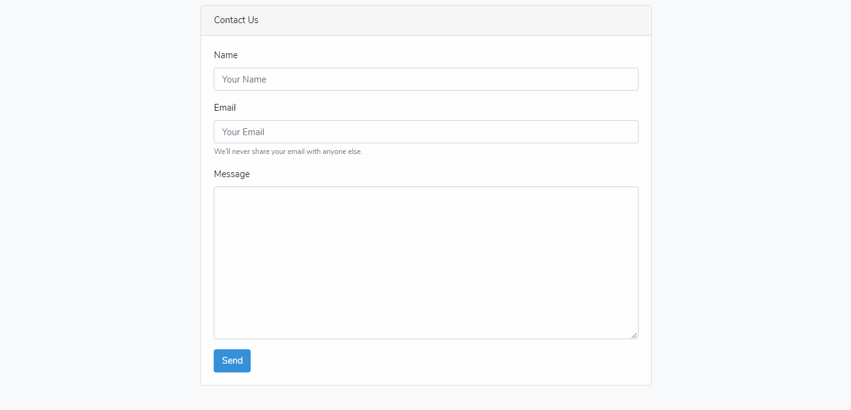Click the "Message" field label
Viewport: 851px width, 410px height.
(231, 174)
